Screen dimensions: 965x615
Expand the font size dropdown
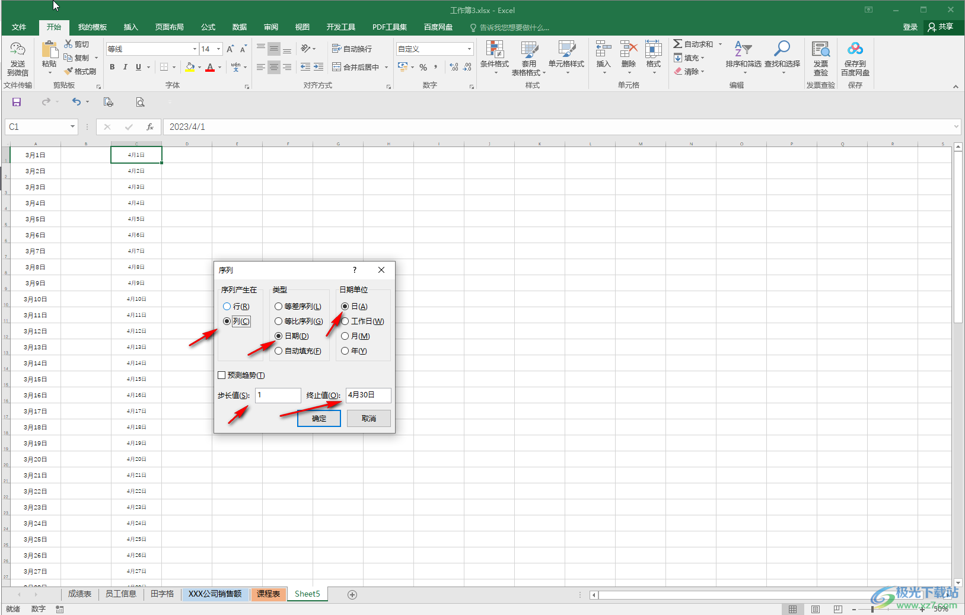219,49
